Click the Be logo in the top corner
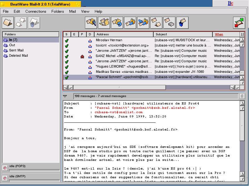Image resolution: width=249 pixels, height=186 pixels. [230, 3]
